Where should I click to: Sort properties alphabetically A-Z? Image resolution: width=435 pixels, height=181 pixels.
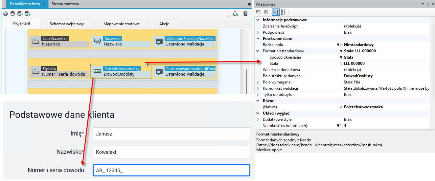click(283, 12)
